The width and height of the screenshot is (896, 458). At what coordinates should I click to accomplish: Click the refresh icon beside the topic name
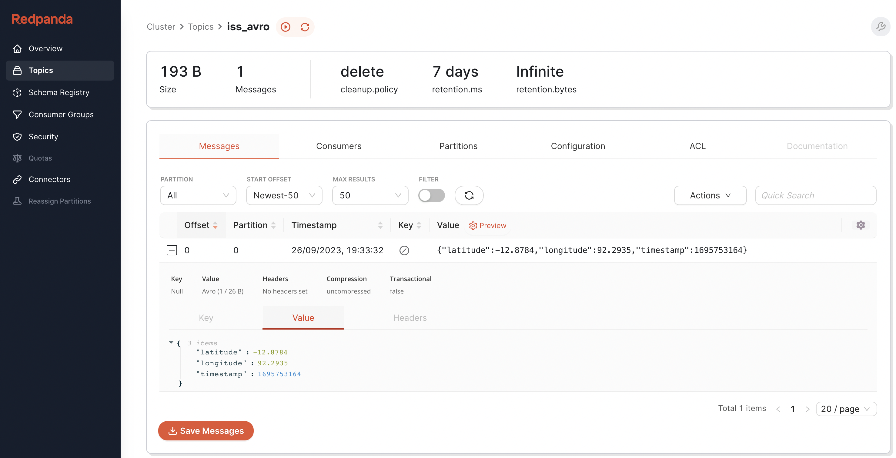coord(305,27)
